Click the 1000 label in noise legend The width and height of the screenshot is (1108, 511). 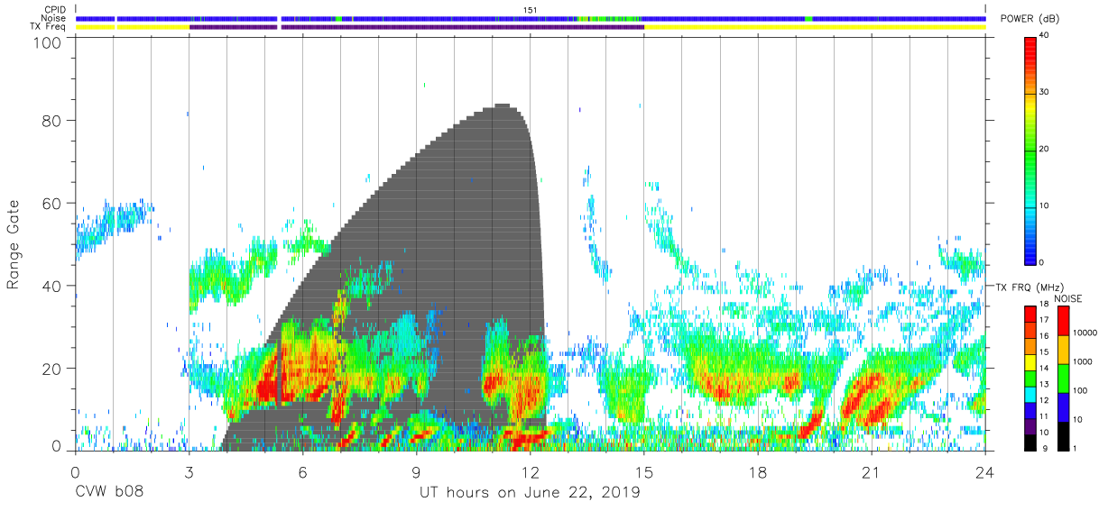[x=1081, y=361]
